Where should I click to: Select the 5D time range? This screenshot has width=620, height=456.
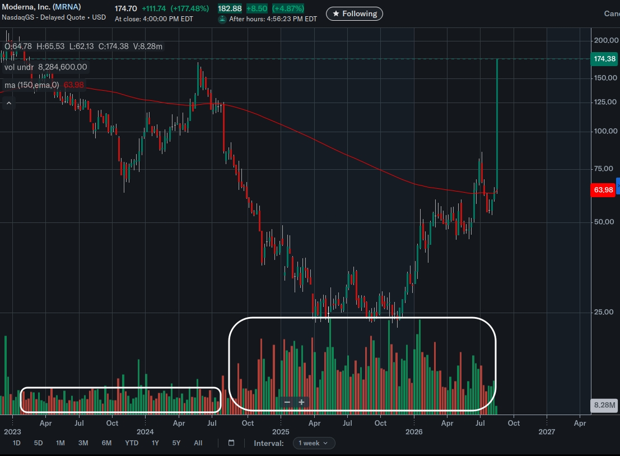tap(38, 443)
